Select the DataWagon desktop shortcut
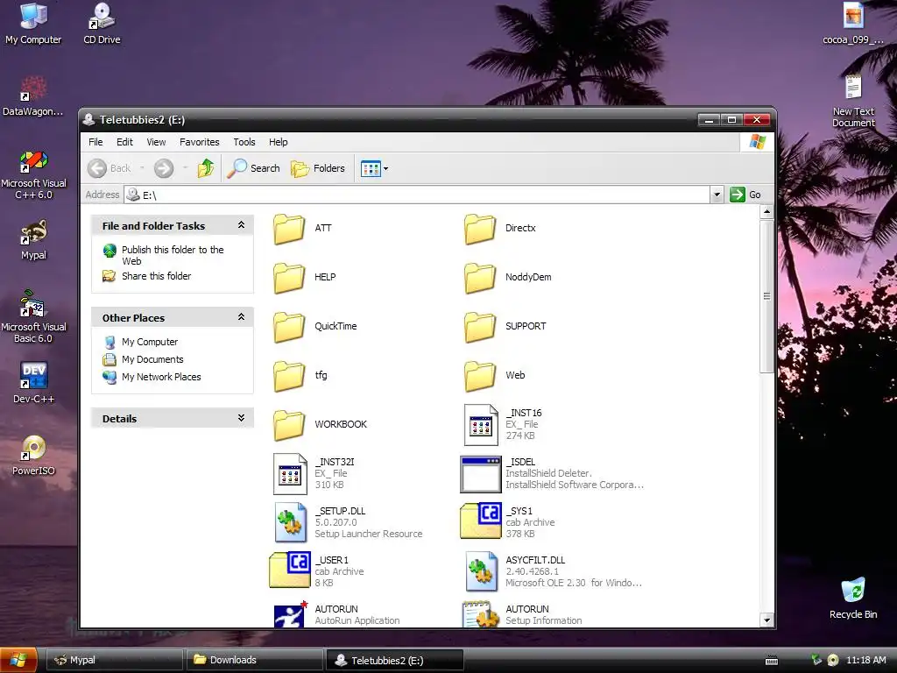Viewport: 897px width, 673px height. [33, 96]
